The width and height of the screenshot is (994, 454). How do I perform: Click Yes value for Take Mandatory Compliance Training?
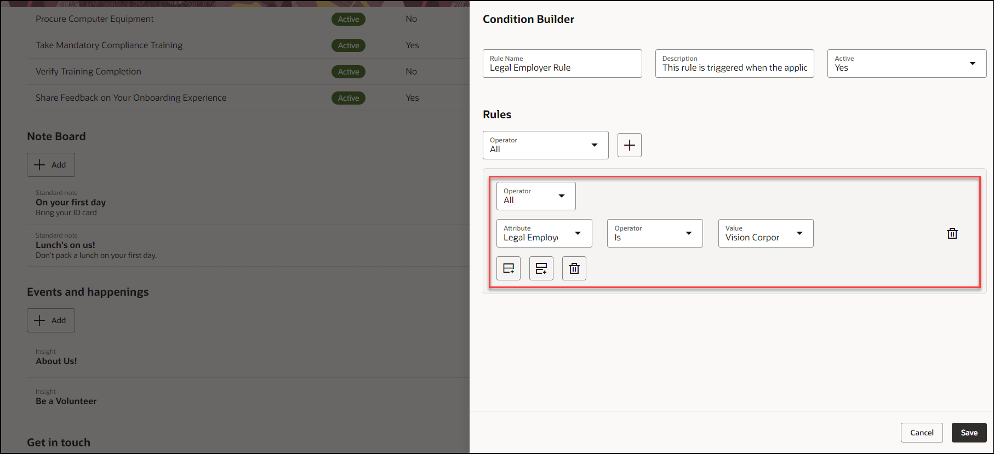point(412,45)
